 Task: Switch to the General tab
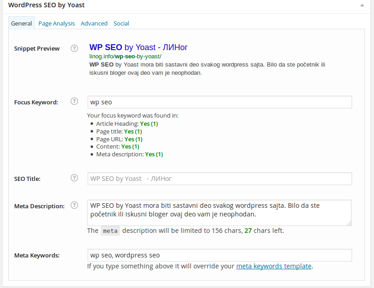coord(21,23)
